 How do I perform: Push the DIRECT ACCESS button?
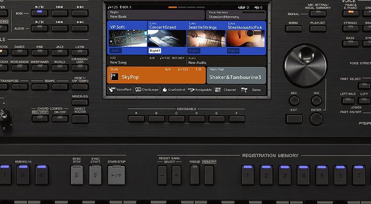tap(80, 119)
